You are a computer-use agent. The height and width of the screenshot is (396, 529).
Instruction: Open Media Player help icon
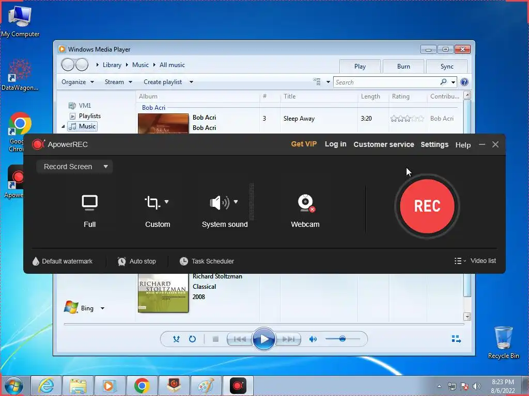(464, 82)
